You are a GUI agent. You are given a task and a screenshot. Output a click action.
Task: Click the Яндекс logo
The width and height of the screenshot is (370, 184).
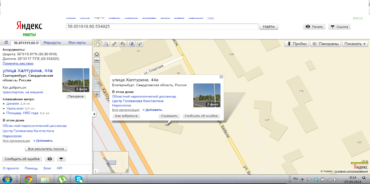coord(29,26)
